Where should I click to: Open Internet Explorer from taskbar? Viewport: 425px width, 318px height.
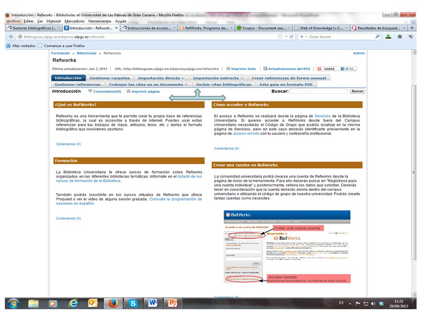(73, 303)
